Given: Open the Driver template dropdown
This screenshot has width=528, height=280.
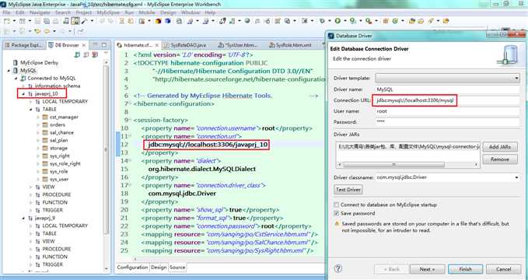Looking at the screenshot, I should pyautogui.click(x=516, y=79).
